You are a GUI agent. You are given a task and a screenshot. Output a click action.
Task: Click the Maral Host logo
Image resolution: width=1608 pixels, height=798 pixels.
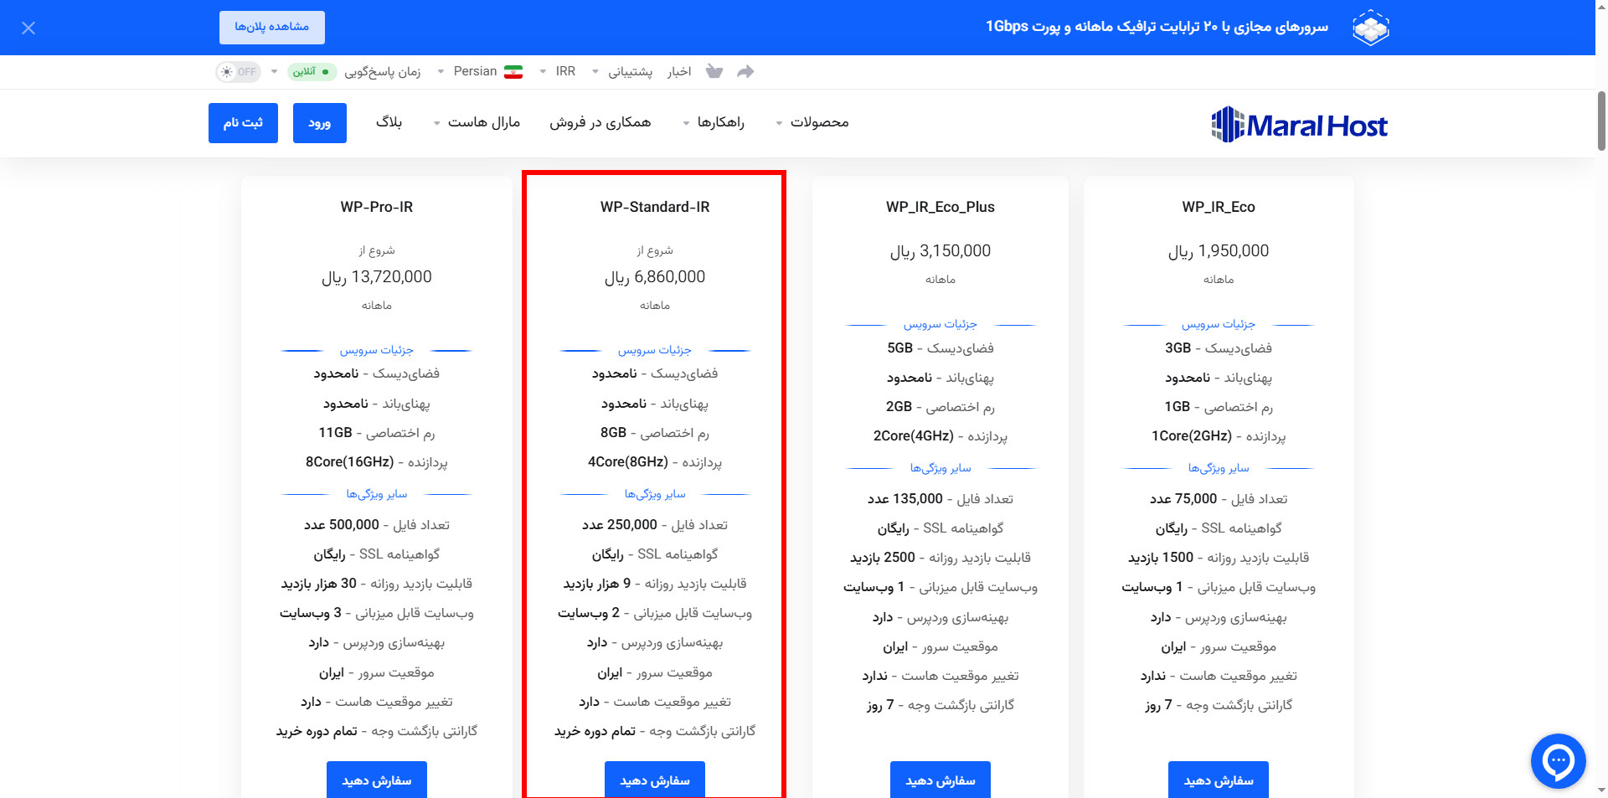1299,125
